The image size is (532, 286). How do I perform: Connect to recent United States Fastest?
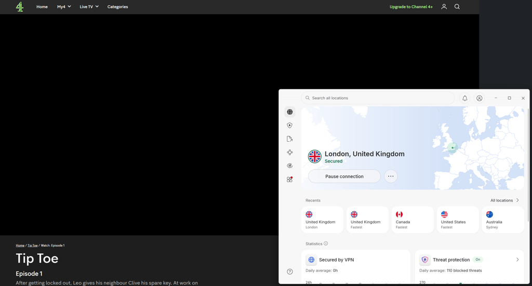tap(458, 220)
